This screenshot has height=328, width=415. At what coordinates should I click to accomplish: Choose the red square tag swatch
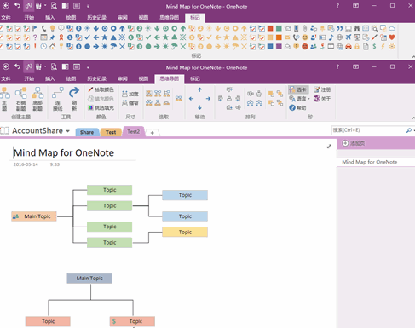pos(270,28)
